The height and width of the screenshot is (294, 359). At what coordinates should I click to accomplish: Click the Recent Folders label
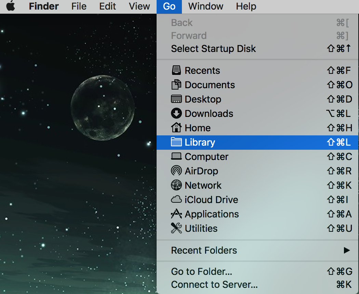coord(204,250)
